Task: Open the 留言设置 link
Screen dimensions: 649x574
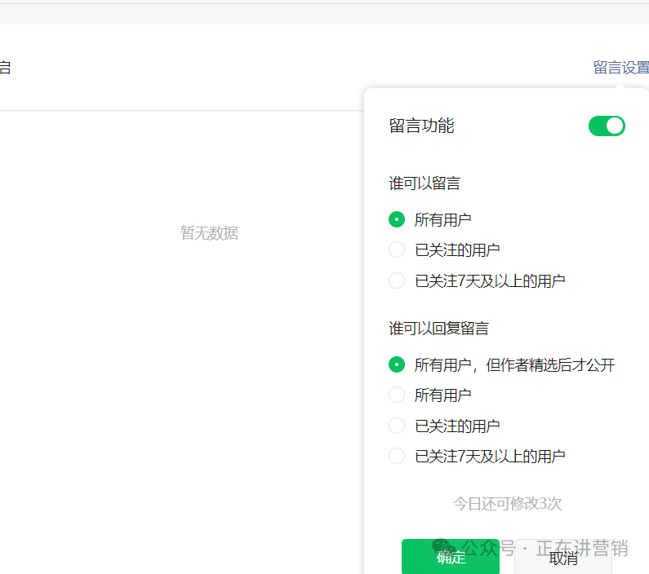Action: tap(621, 68)
